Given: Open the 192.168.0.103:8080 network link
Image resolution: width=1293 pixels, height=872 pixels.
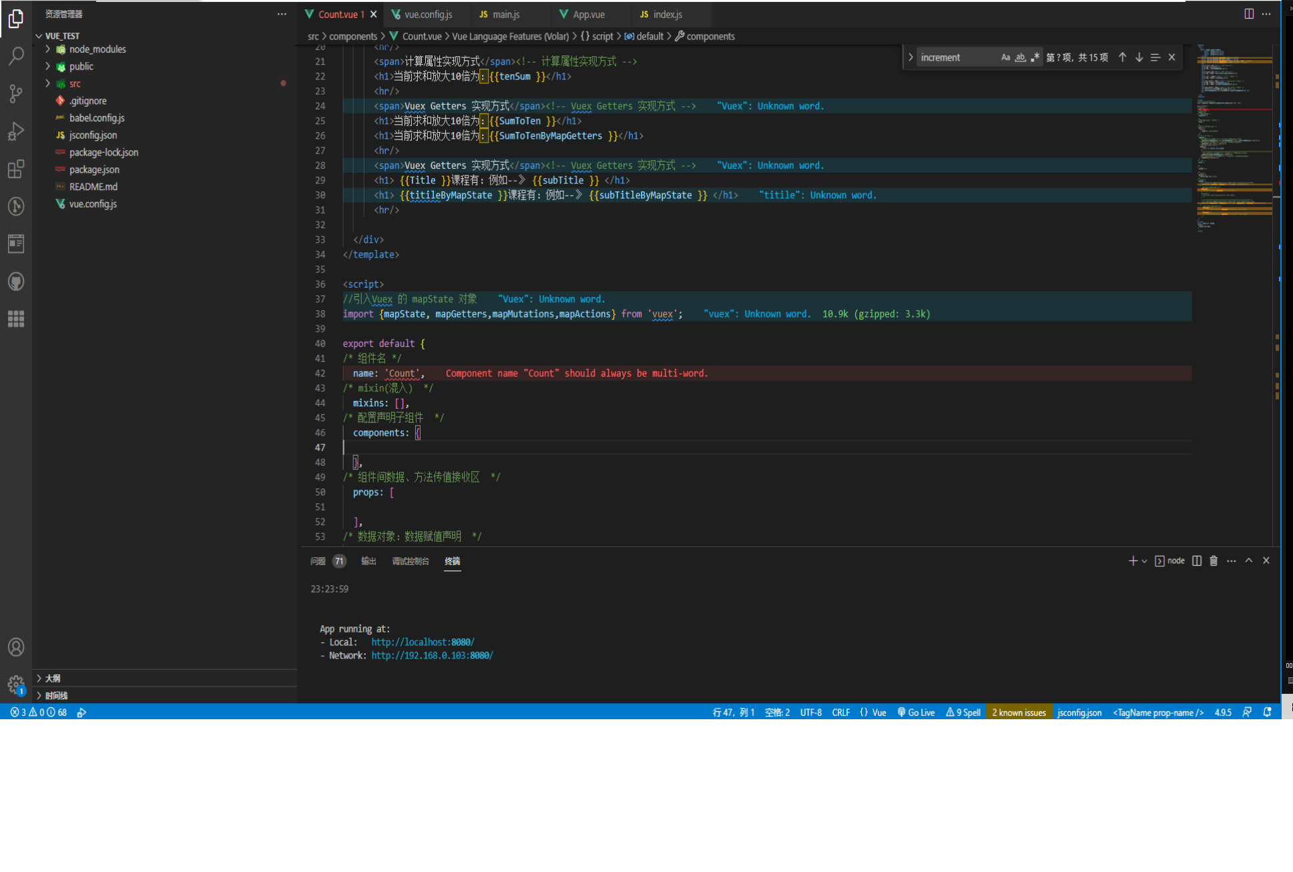Looking at the screenshot, I should [432, 655].
